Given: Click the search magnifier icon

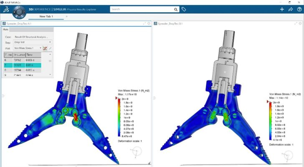Looking at the screenshot, I should 176,9.
